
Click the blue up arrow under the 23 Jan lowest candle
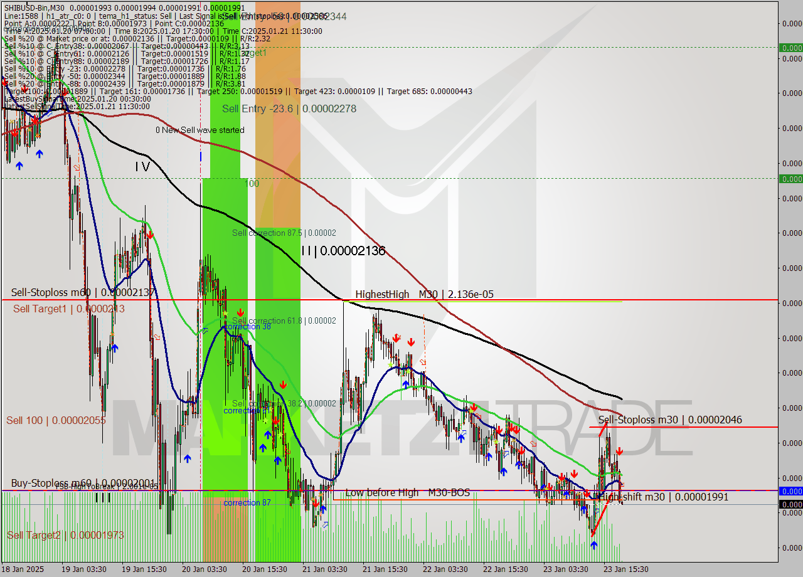coord(593,545)
